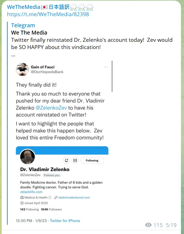Click the 164K Followers count
The height and width of the screenshot is (234, 184).
(51, 209)
